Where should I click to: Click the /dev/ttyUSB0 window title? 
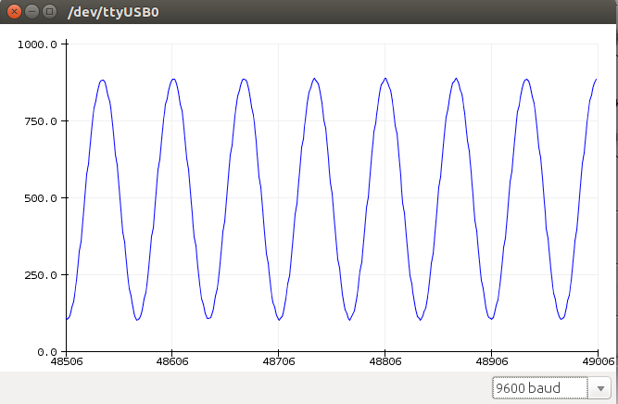point(113,12)
